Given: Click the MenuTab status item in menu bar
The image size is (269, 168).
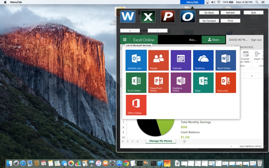Looking at the screenshot, I should pos(192,2).
